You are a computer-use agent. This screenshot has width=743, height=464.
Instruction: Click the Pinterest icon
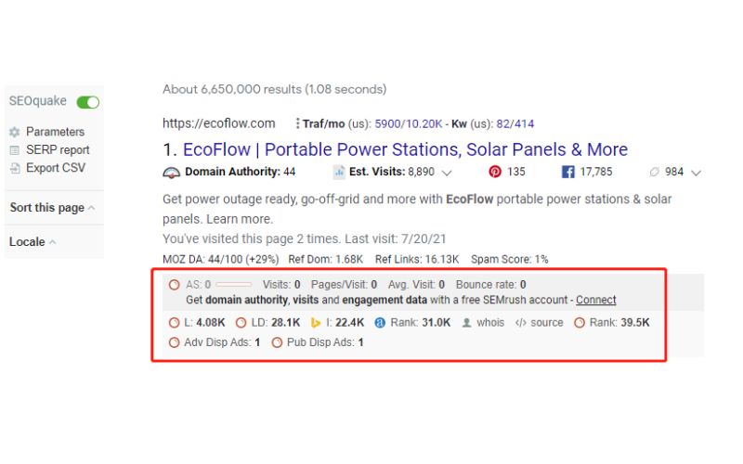click(x=495, y=172)
